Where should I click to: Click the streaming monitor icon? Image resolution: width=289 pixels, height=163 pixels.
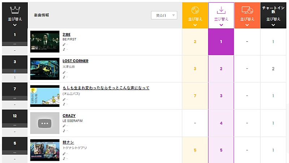click(247, 10)
